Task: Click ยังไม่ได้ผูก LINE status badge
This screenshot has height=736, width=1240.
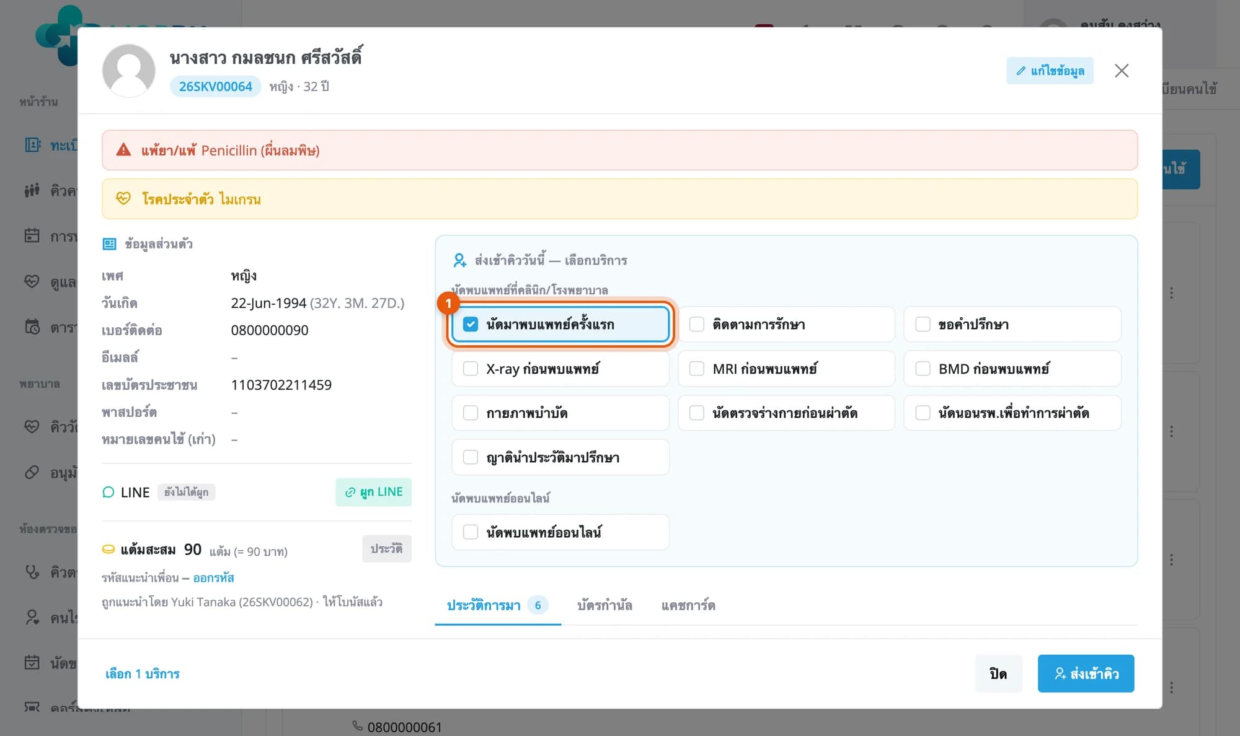Action: 186,492
